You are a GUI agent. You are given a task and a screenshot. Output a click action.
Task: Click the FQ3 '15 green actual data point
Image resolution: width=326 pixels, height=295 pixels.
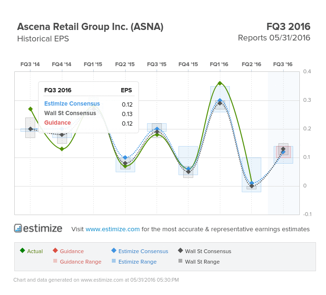[x=157, y=135]
